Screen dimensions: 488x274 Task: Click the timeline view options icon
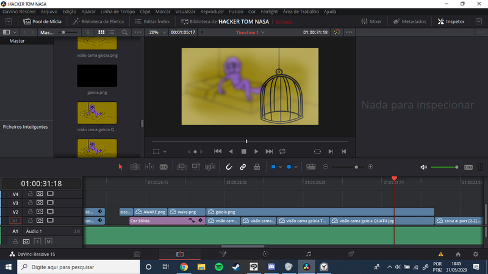(310, 167)
